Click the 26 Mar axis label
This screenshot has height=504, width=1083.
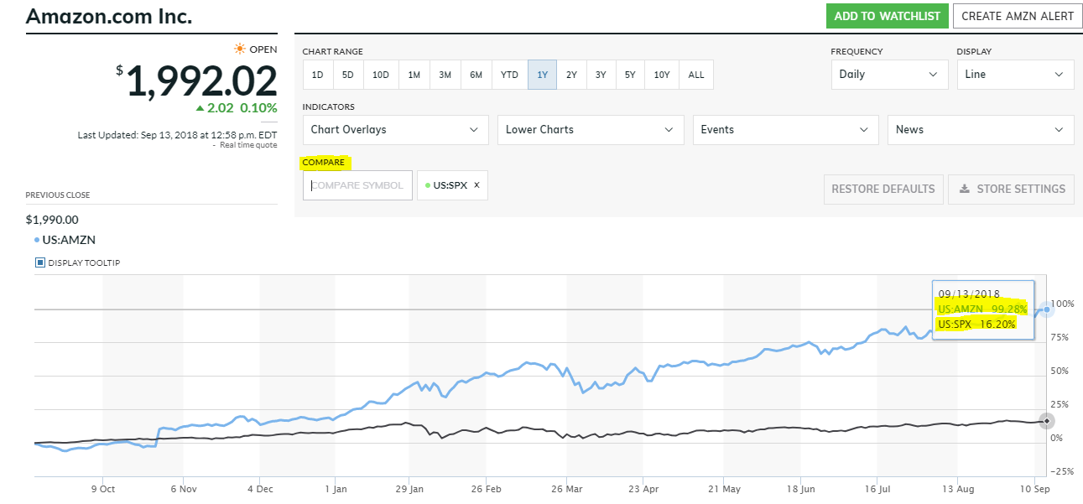(x=567, y=488)
